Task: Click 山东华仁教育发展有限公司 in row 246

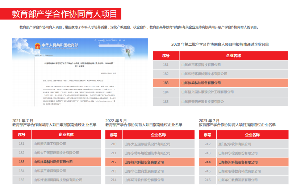Action: (x=238, y=180)
